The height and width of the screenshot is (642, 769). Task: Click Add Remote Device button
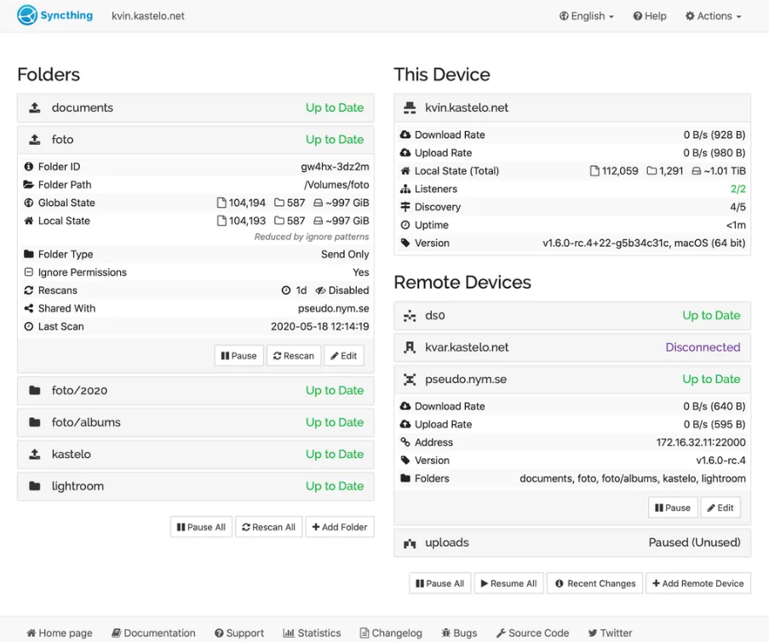point(697,583)
